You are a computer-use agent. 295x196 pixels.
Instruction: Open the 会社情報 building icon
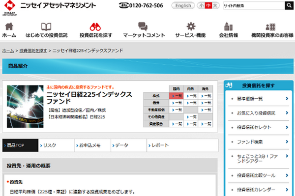pos(229,27)
